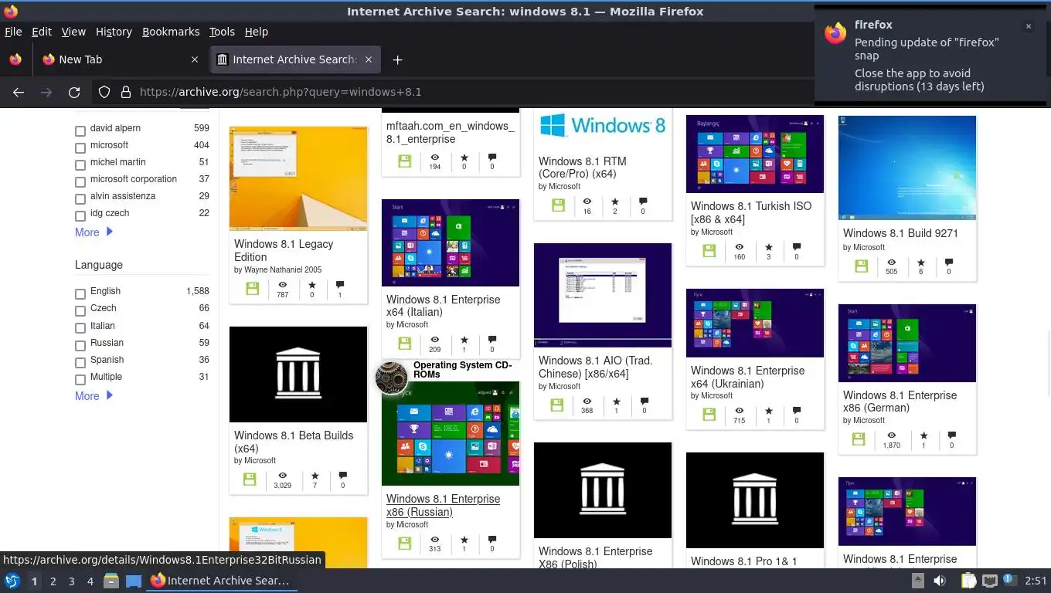Viewport: 1051px width, 593px height.
Task: Open the tracking protection shield icon
Action: 104,92
